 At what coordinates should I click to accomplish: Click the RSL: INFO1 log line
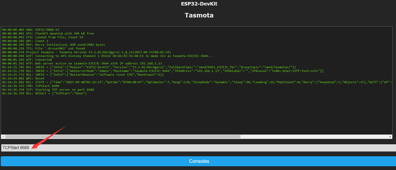coord(149,67)
